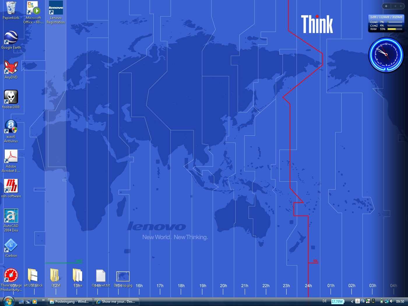
Task: Open the mh-software desktop shortcut
Action: (x=11, y=187)
